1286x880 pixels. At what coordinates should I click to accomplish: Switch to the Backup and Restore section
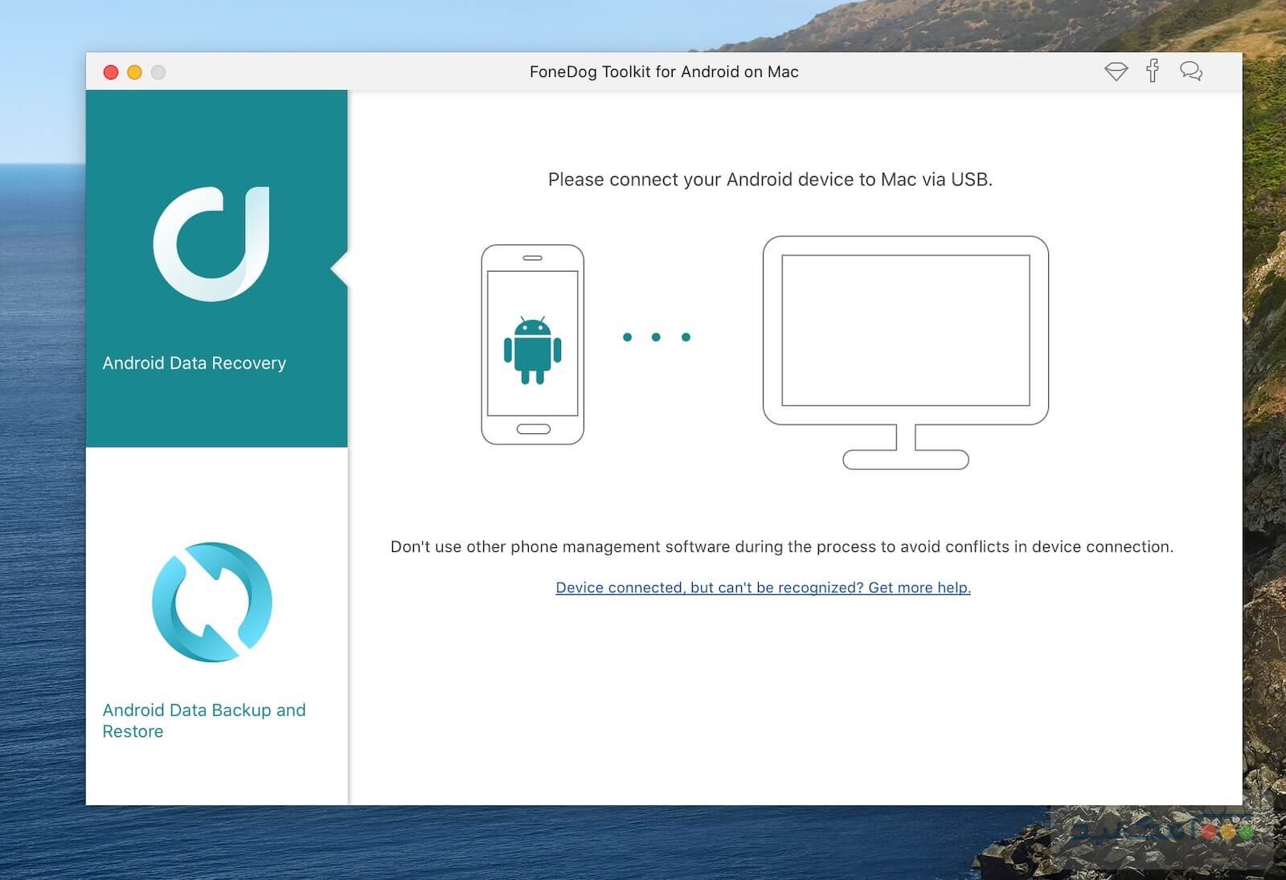click(204, 720)
